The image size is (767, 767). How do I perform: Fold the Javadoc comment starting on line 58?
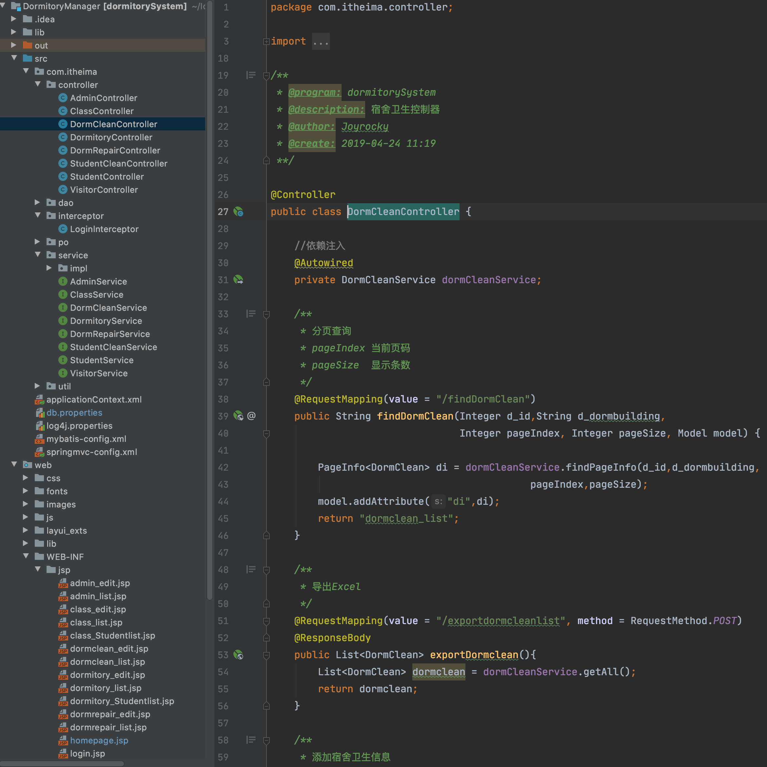coord(266,740)
